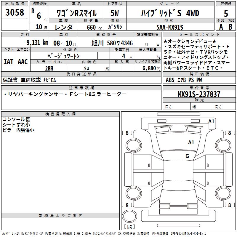Screen dimensions: 237x237
Task: Select the recycle deposit 6,880円
Action: pyautogui.click(x=151, y=68)
